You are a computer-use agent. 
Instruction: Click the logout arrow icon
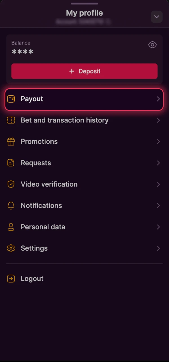click(x=11, y=279)
